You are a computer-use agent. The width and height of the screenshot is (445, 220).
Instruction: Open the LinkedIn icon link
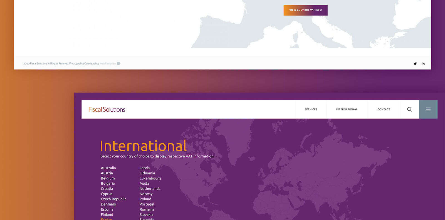click(423, 64)
